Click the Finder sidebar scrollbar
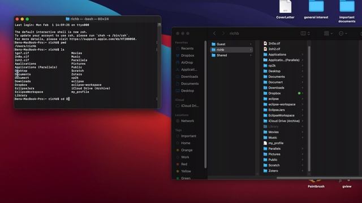362x203 pixels. click(205, 105)
